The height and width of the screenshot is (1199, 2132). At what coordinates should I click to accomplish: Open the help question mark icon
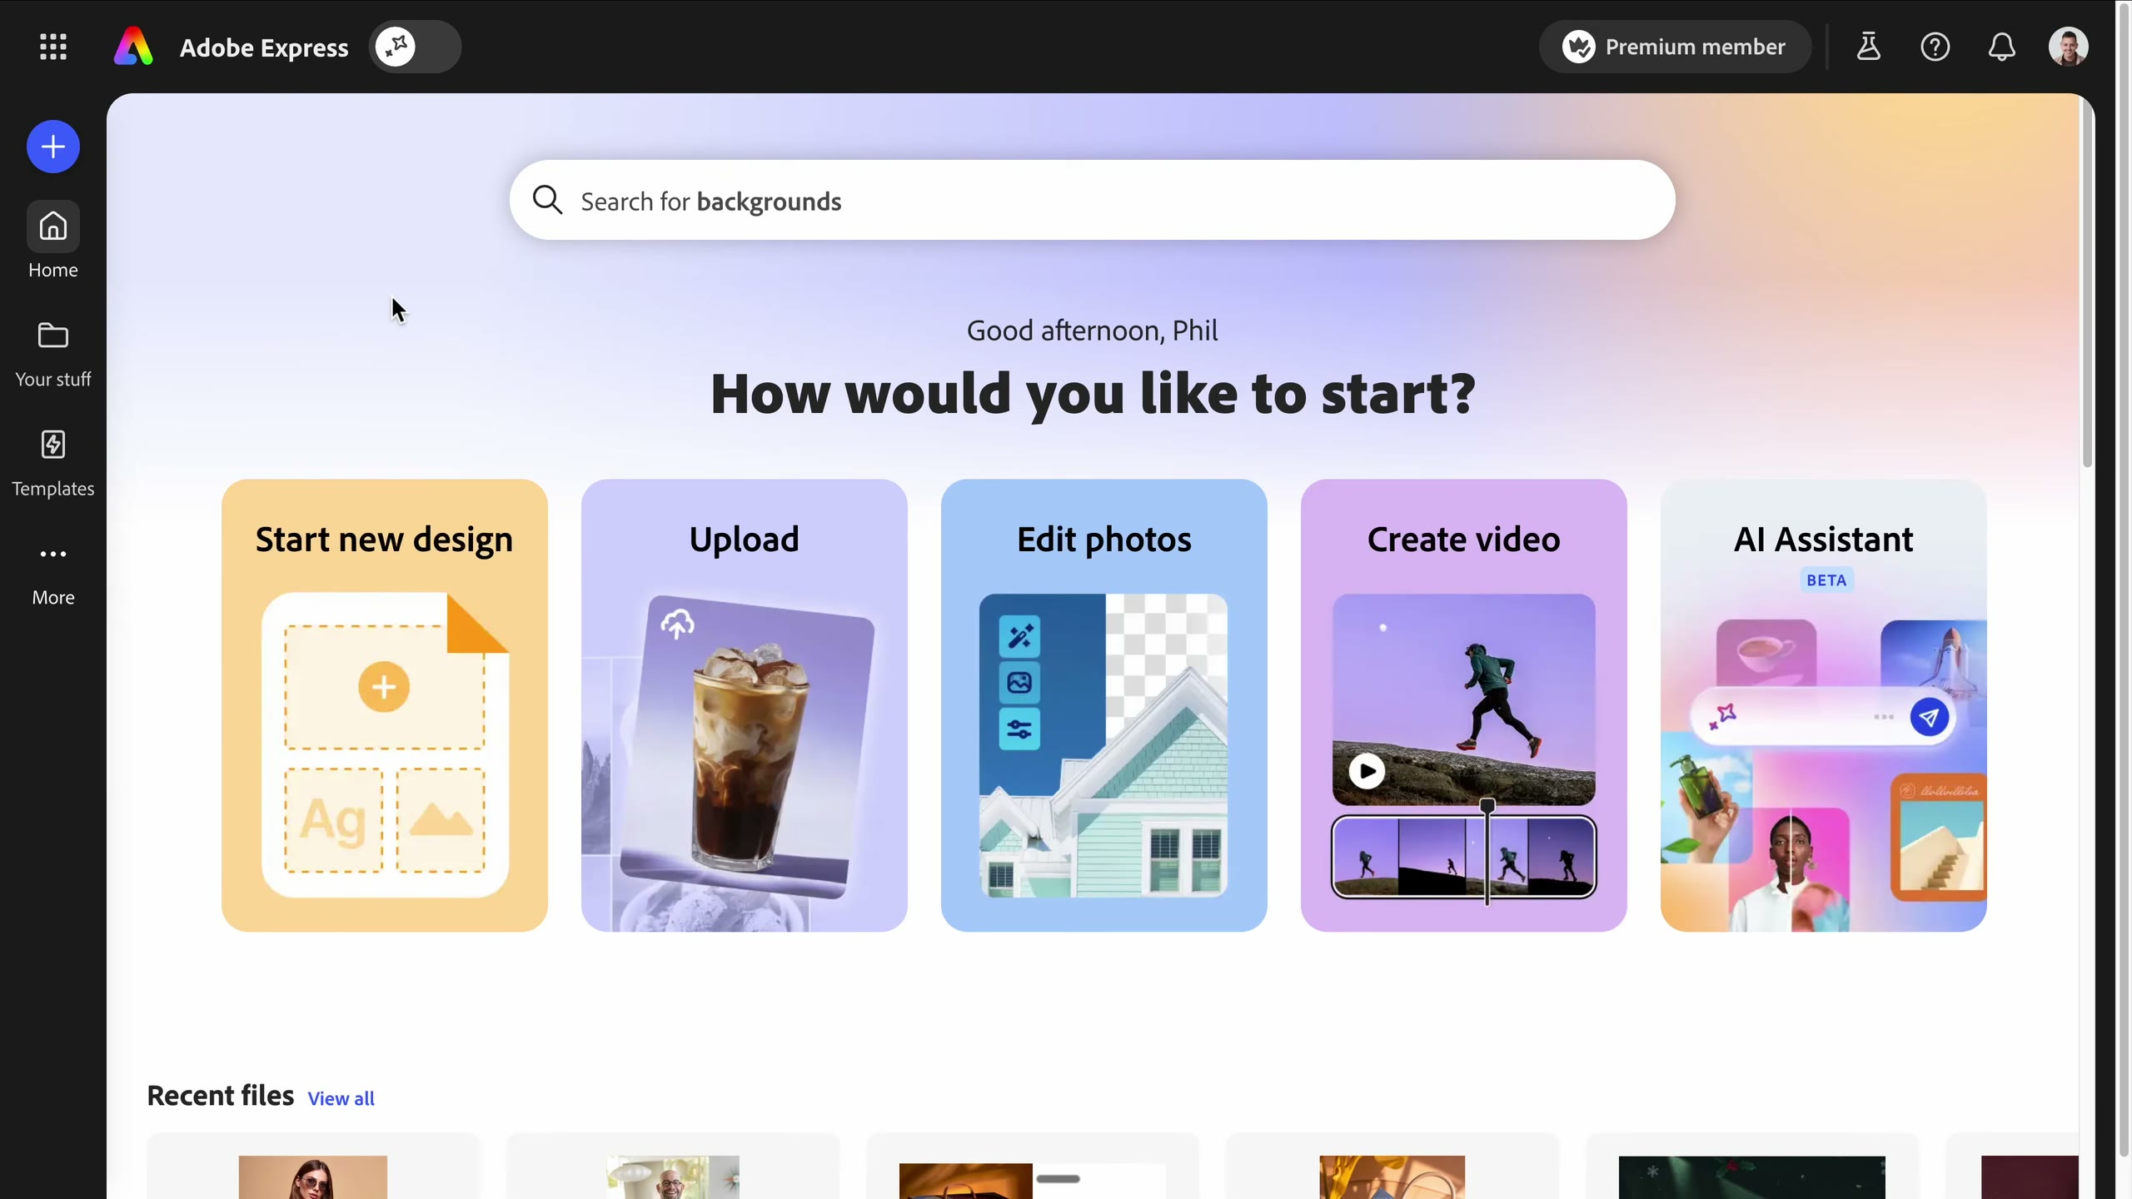pyautogui.click(x=1935, y=47)
